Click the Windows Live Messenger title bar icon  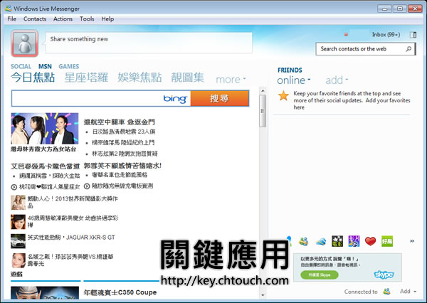(x=9, y=9)
